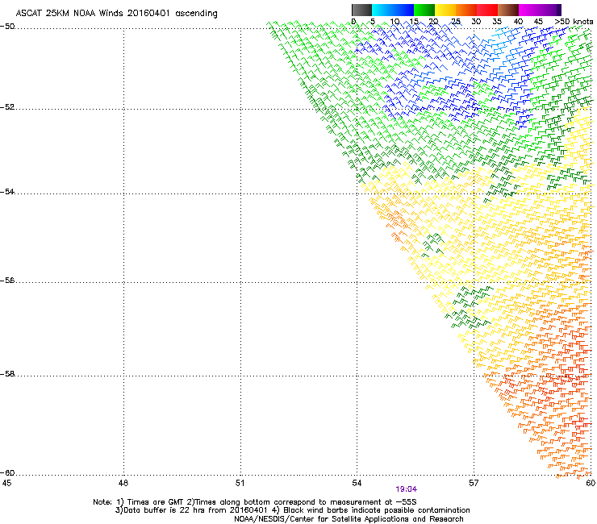Click the '-50' latitude axis label
597x524 pixels.
pos(7,27)
